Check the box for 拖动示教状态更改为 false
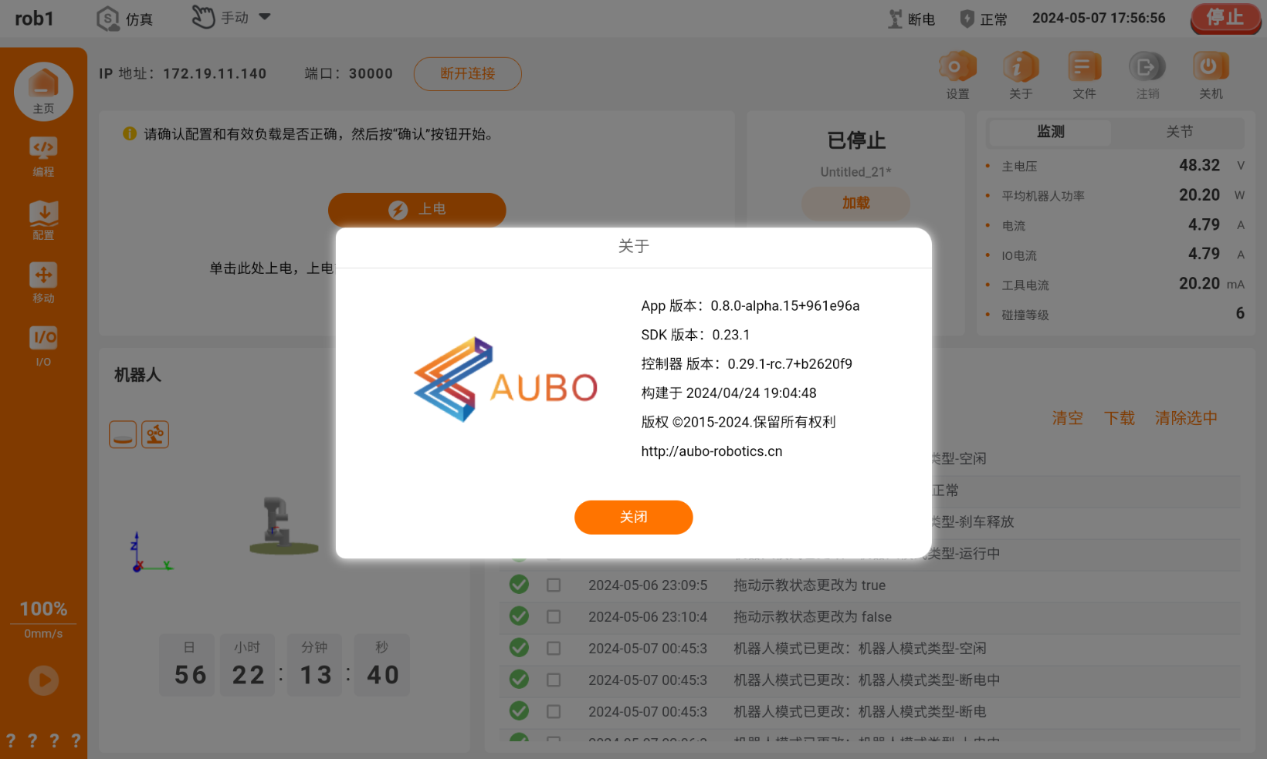Screen dimensions: 1267x759 554,617
